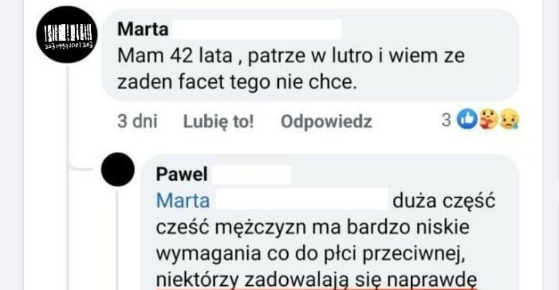Open Marta's profile from comment author name
This screenshot has height=290, width=559.
[143, 29]
